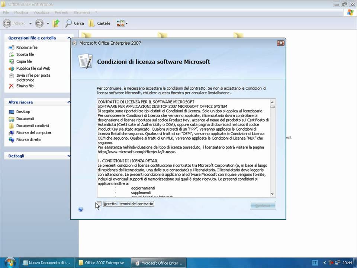
Task: Open Desktop from Altre risorse
Action: [x=23, y=112]
